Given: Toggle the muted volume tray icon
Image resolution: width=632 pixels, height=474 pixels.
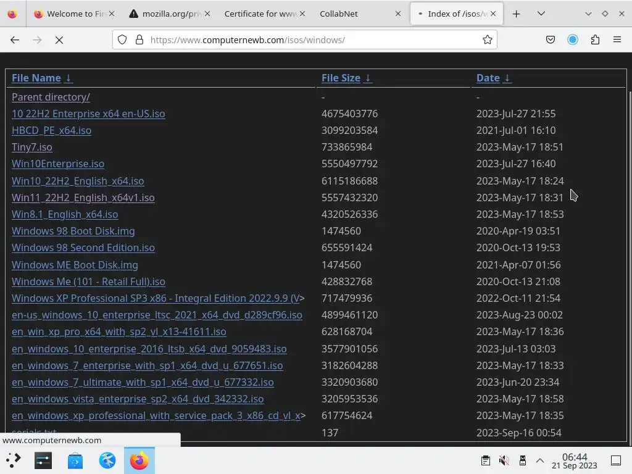Looking at the screenshot, I should (x=504, y=460).
